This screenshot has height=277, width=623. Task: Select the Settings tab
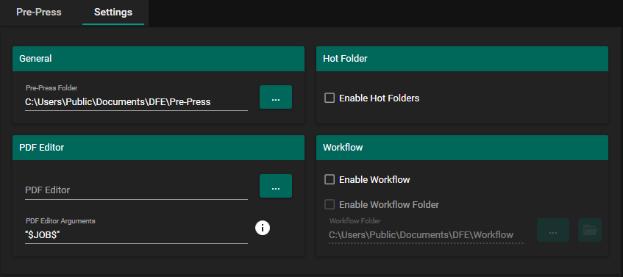(x=113, y=12)
